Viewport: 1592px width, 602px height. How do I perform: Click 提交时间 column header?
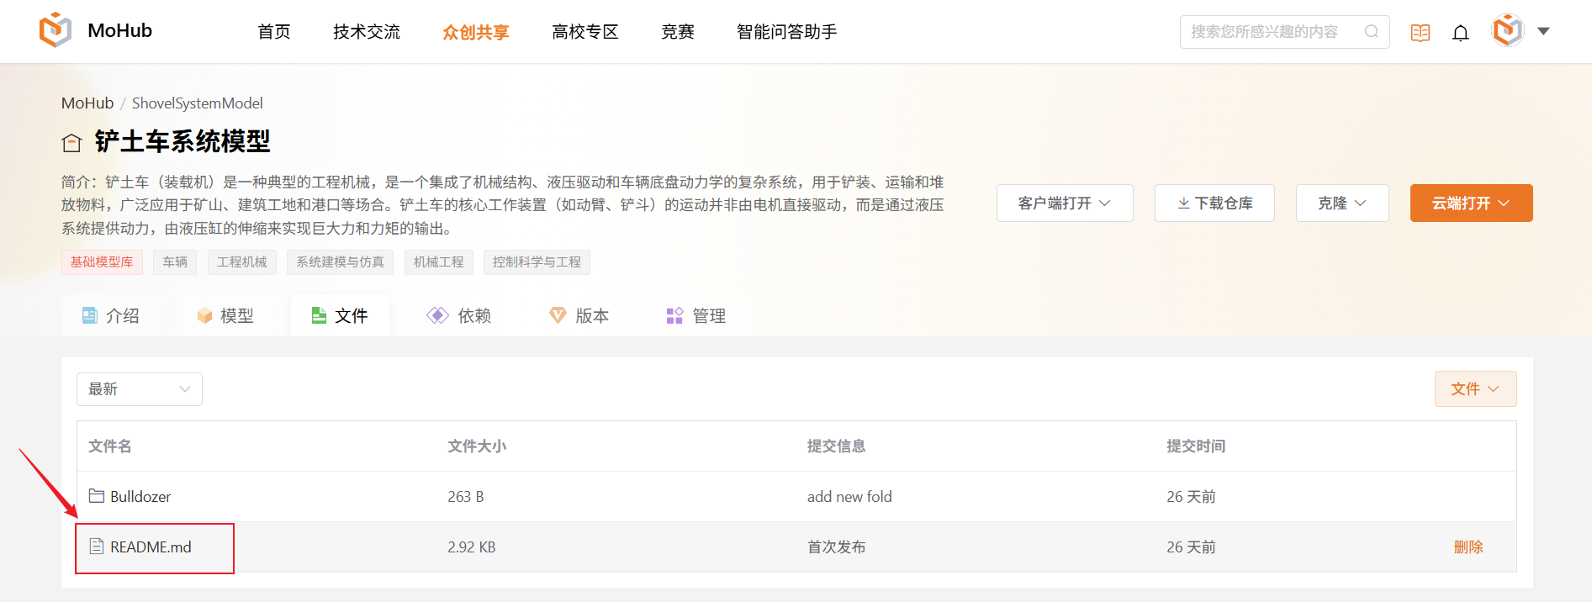click(x=1196, y=446)
